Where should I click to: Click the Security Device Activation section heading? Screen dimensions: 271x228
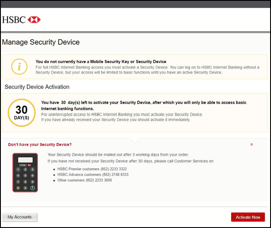pyautogui.click(x=37, y=87)
